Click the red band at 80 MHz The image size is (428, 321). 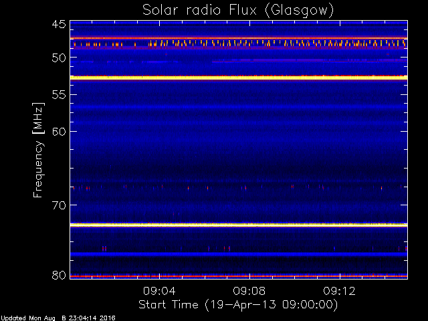coord(239,276)
